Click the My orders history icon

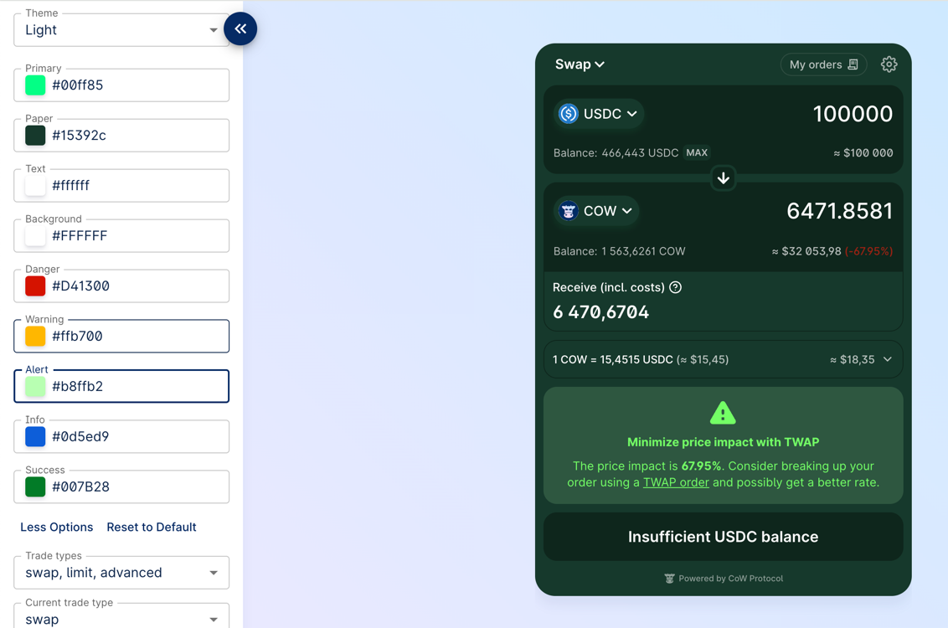853,64
